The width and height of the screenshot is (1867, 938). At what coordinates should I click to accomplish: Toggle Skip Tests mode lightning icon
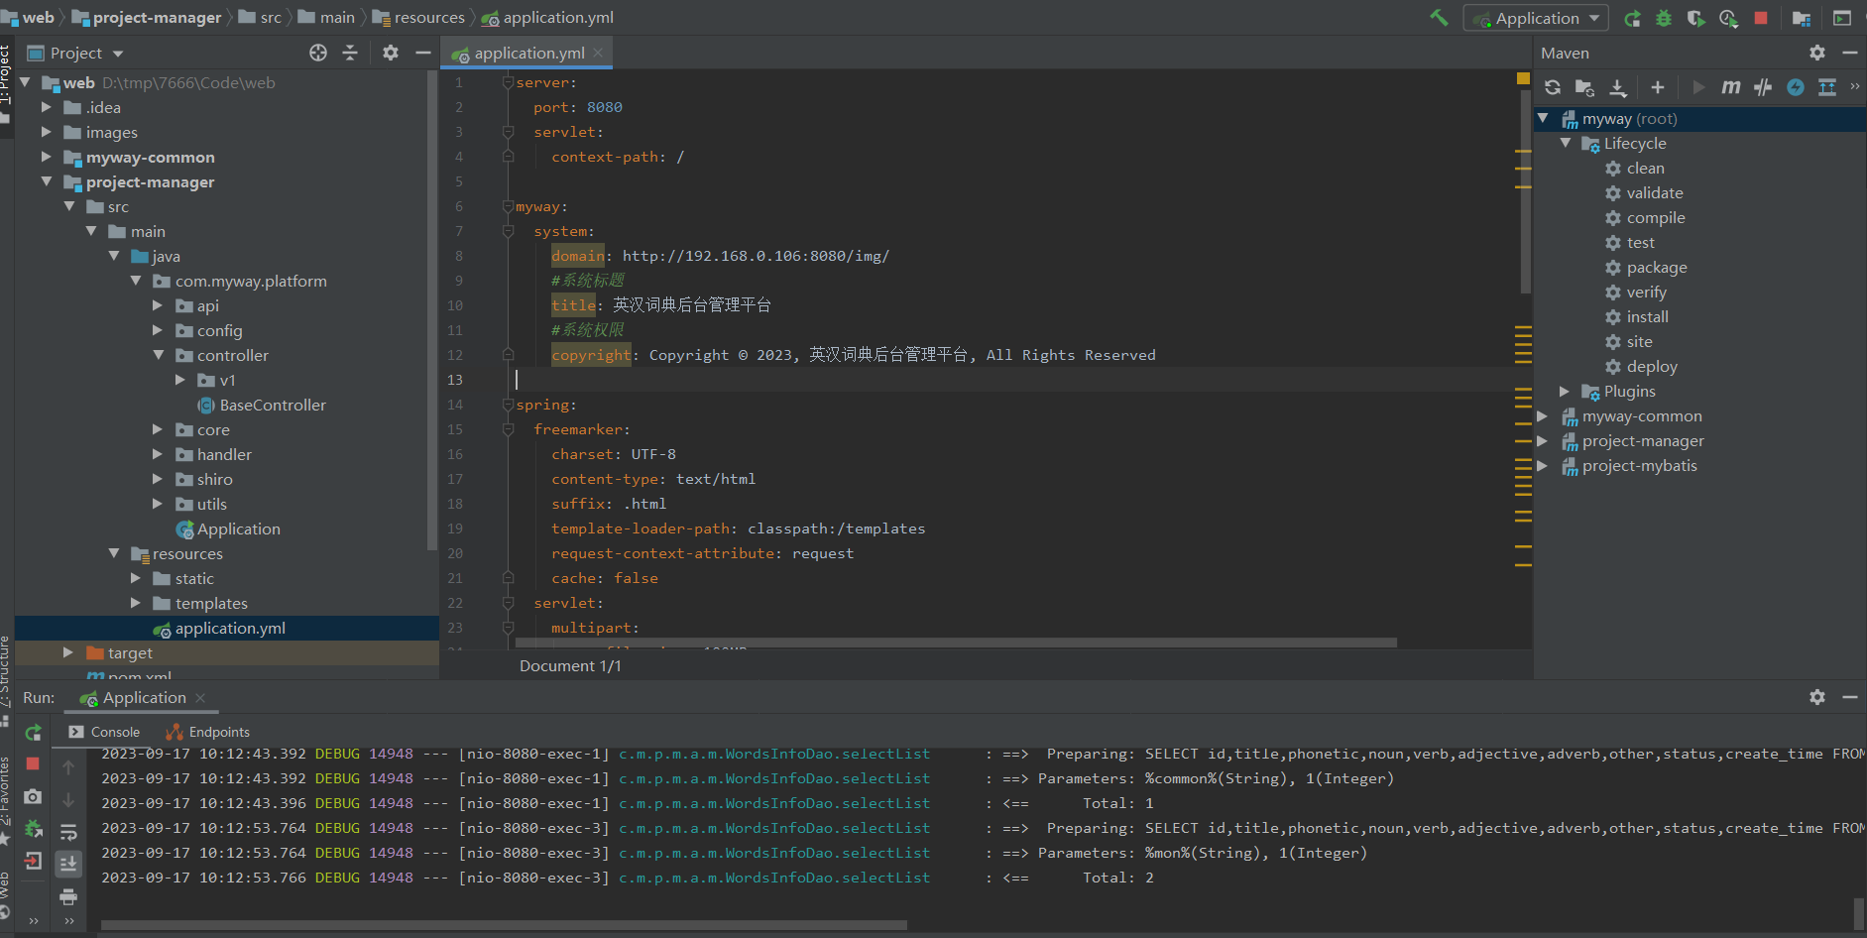coord(1796,87)
